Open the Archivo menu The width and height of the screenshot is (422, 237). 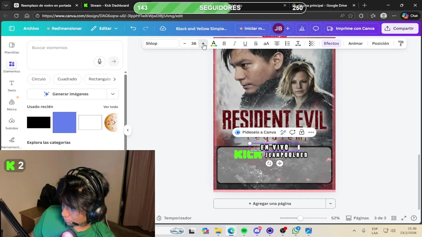31,29
